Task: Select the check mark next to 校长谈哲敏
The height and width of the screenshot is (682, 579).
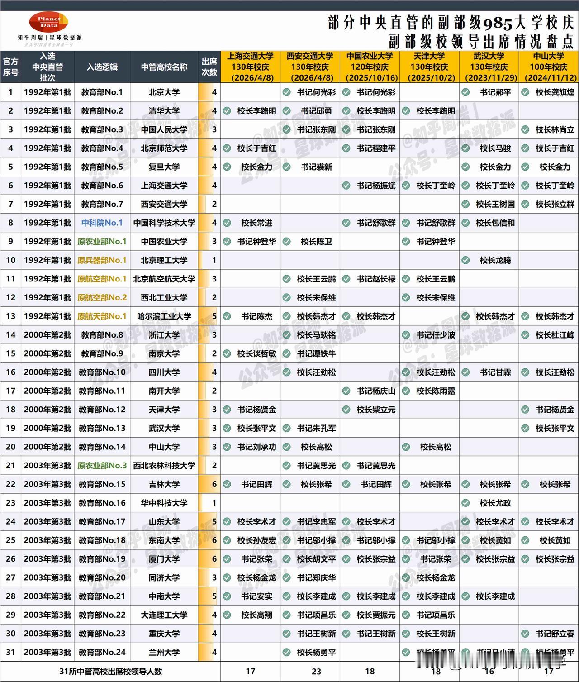Action: pyautogui.click(x=227, y=353)
